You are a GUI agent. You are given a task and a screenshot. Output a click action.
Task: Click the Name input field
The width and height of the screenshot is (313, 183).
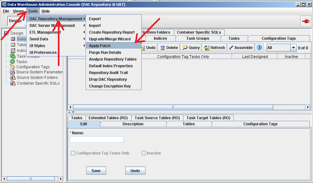[x=97, y=139]
